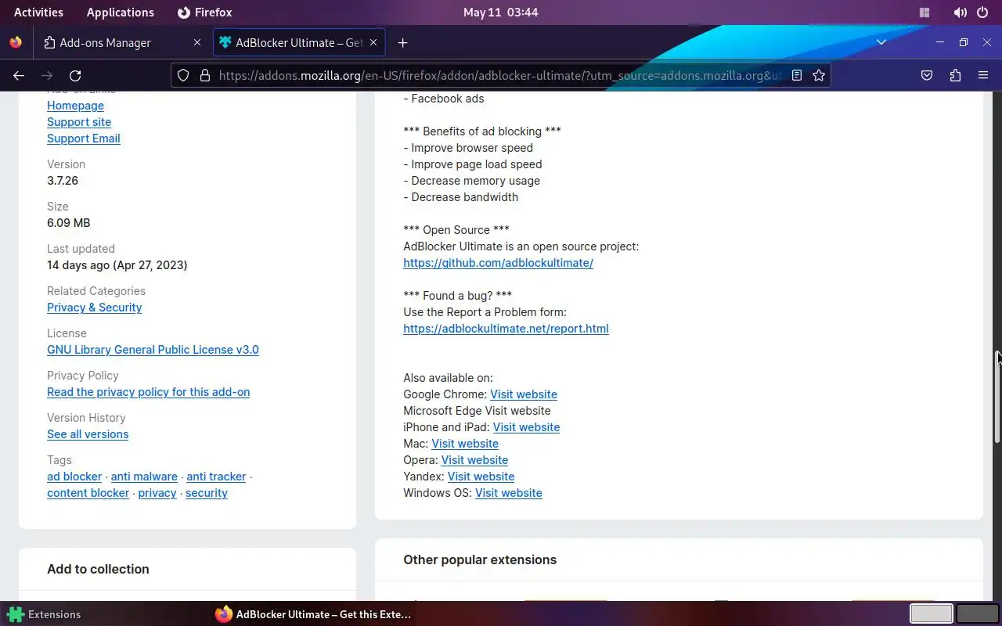
Task: Open GNU Library General Public License v3.0
Action: click(x=153, y=350)
